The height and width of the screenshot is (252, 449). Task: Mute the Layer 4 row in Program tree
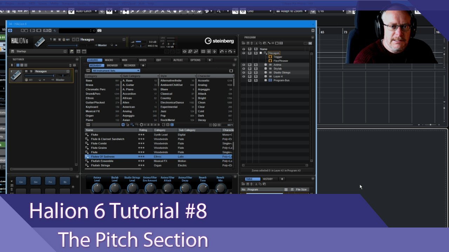[250, 76]
